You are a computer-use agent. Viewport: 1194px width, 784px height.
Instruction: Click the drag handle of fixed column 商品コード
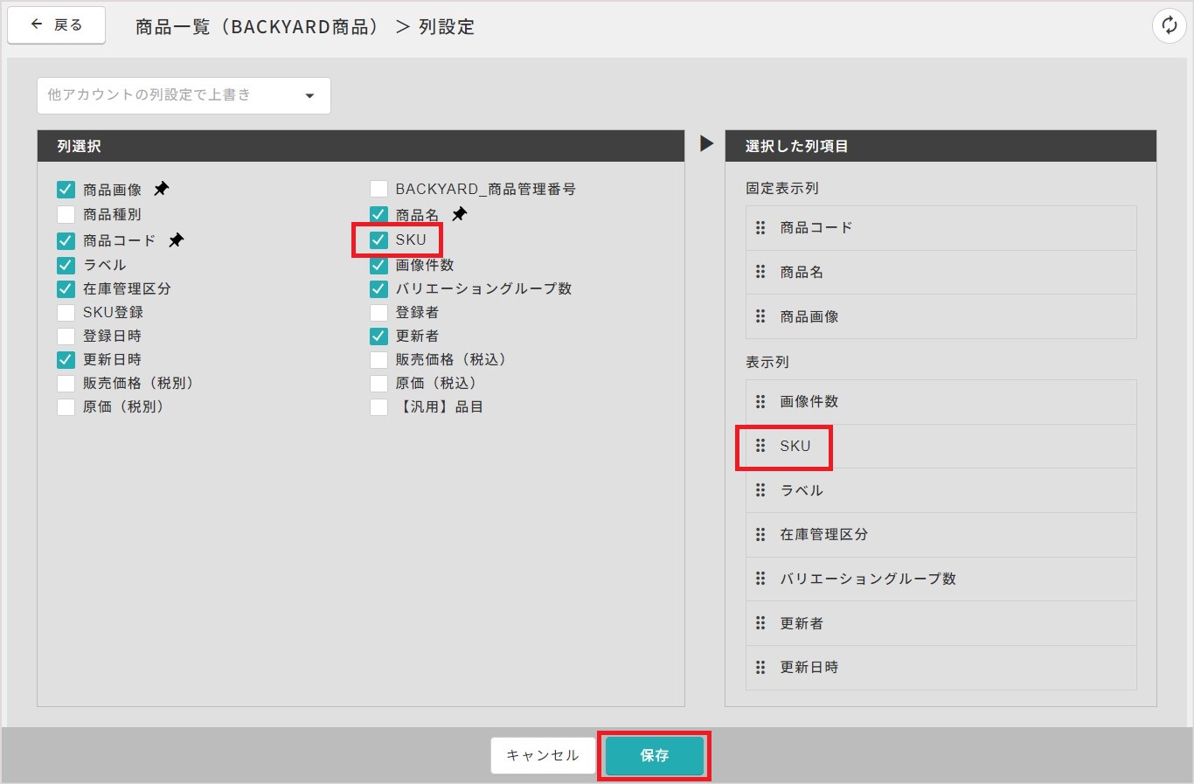760,227
